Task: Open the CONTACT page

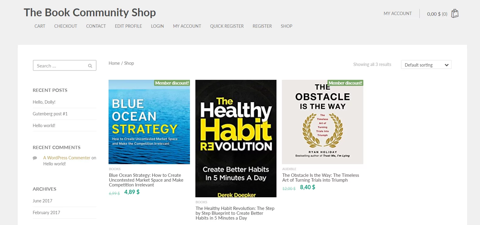Action: 96,26
